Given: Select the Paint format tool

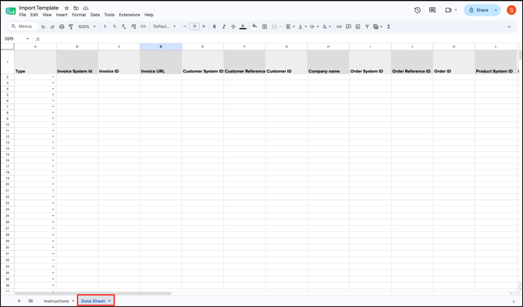Looking at the screenshot, I should click(71, 26).
